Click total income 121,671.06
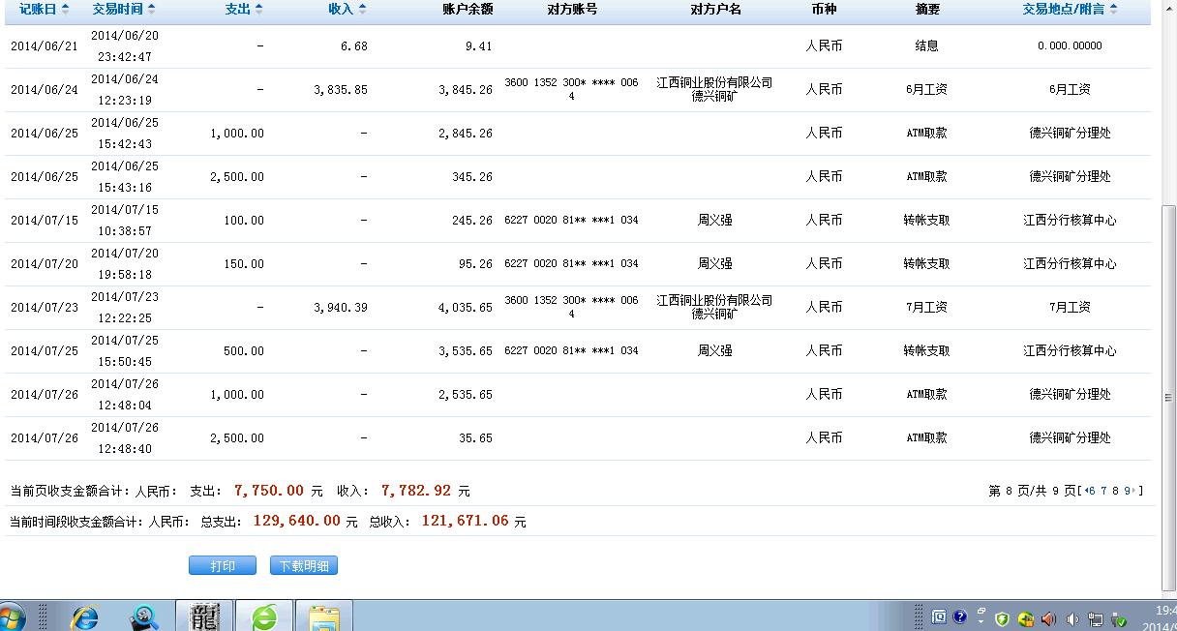This screenshot has height=631, width=1177. click(x=465, y=521)
